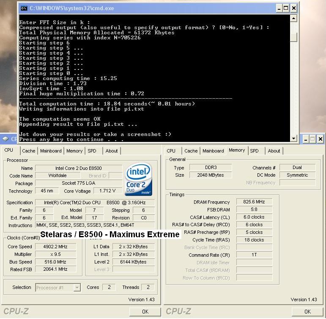The height and width of the screenshot is (319, 326).
Task: Minimize the cmd.exe window
Action: [279, 8]
